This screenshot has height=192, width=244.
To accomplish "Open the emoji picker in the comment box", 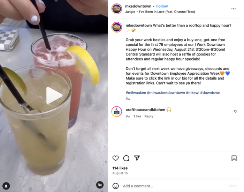I will (115, 186).
